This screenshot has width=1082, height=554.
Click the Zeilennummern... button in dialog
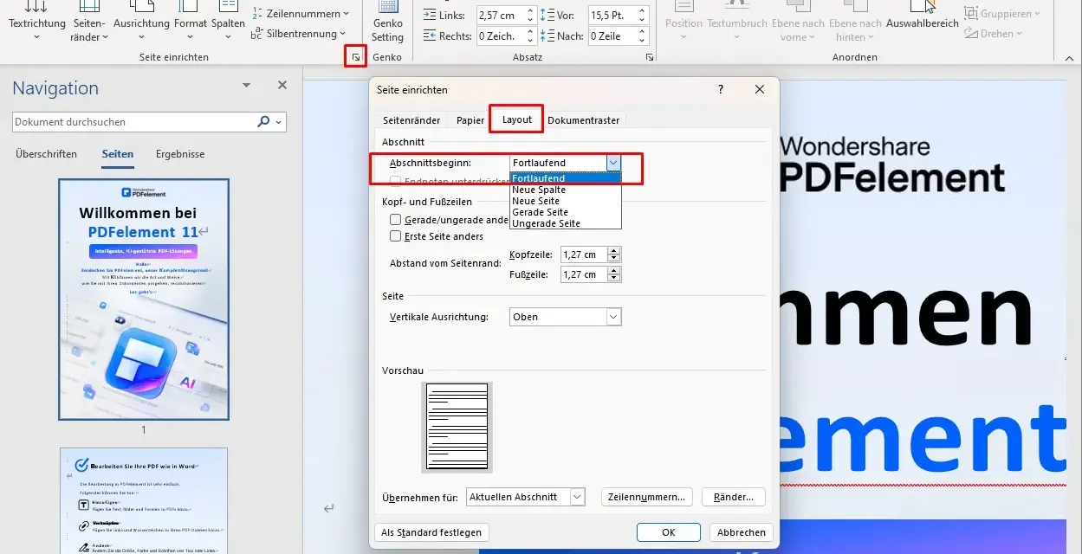tap(647, 497)
